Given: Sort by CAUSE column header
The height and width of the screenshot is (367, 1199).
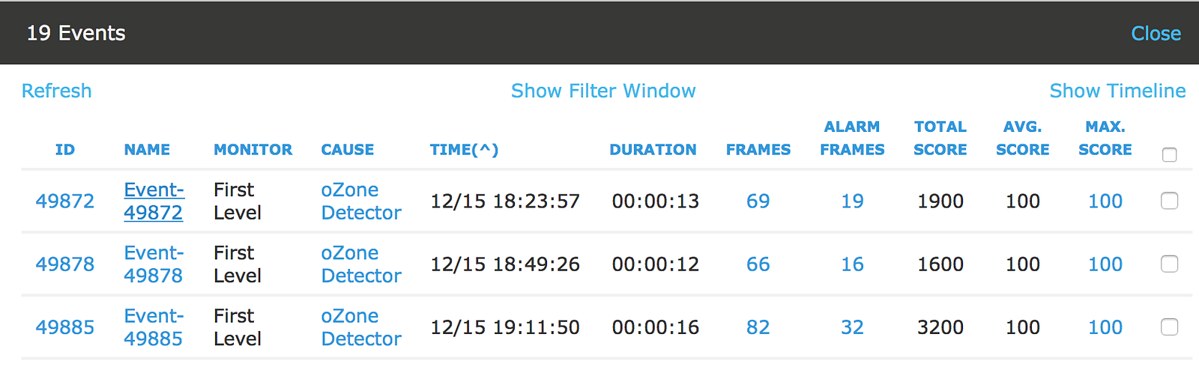Looking at the screenshot, I should (x=348, y=150).
